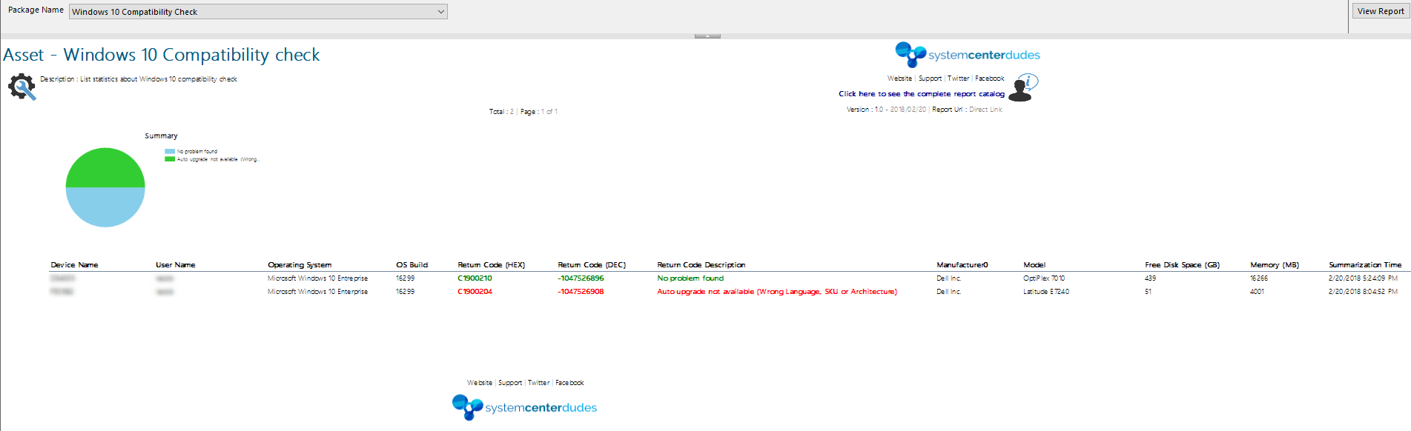Click the Device Name column header
Viewport: 1411px width, 431px height.
tap(74, 265)
